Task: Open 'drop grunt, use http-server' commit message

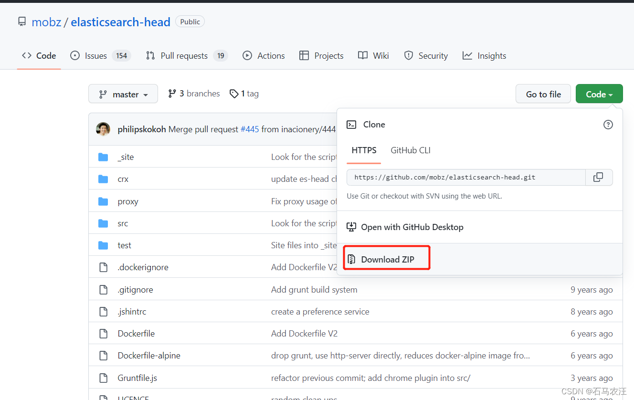Action: [401, 356]
